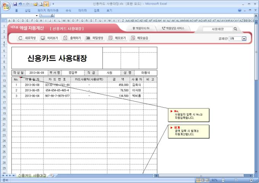Click the magnifying glass search icon

point(235,29)
